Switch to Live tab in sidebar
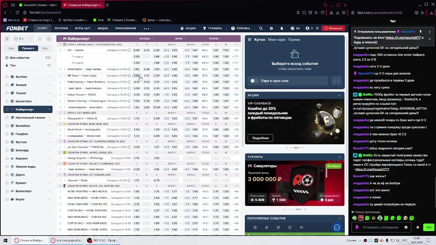Screen dimensions: 436x245 click(x=11, y=48)
